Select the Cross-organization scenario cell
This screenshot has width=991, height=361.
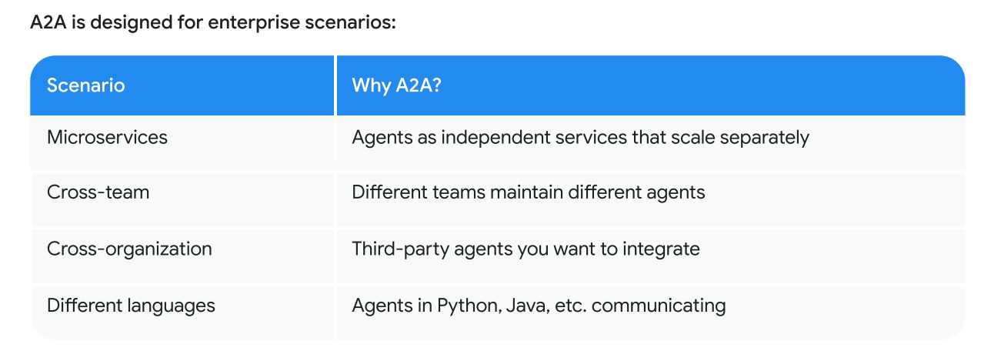tap(129, 249)
